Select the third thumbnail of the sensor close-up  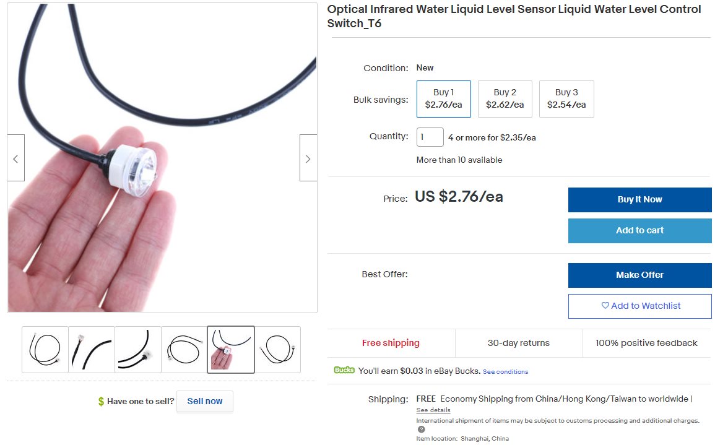click(x=138, y=350)
